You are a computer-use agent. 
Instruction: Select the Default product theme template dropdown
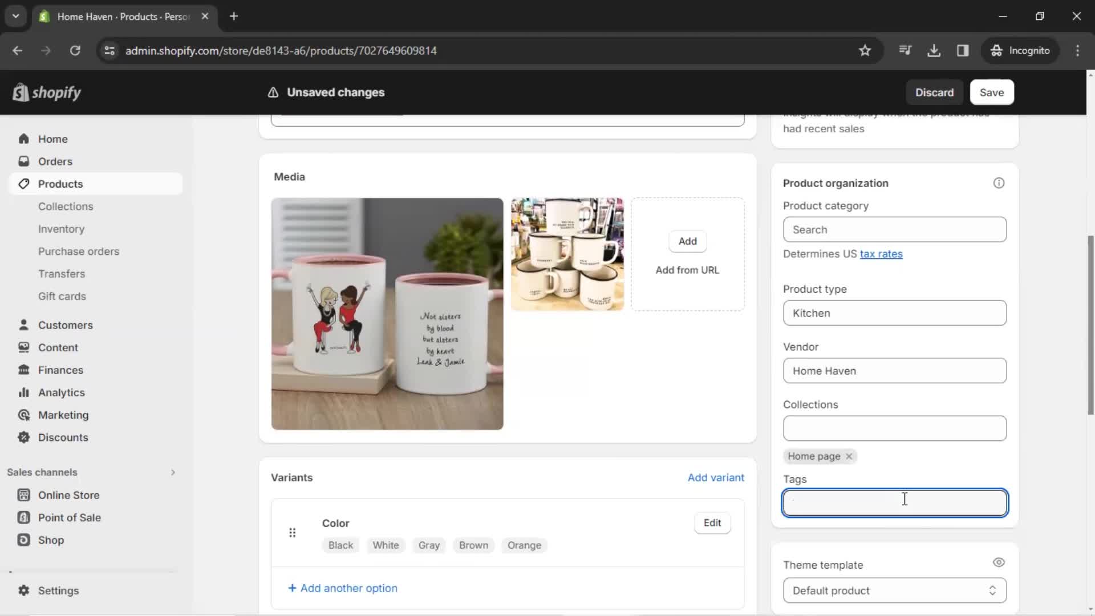pos(896,590)
